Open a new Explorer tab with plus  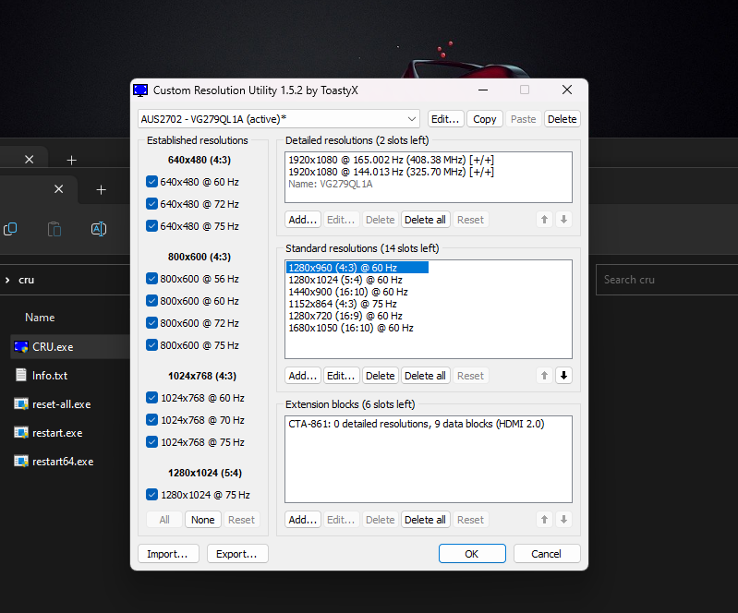pyautogui.click(x=101, y=189)
